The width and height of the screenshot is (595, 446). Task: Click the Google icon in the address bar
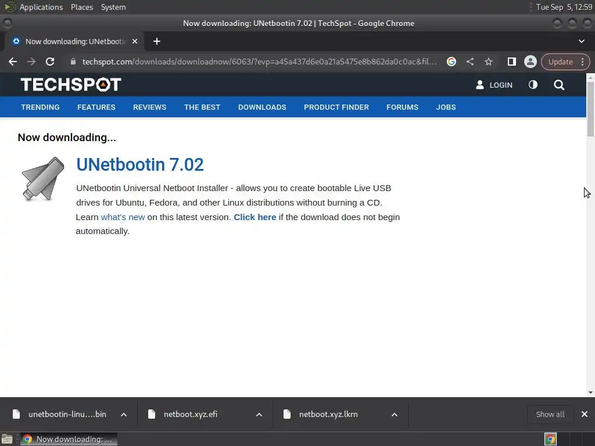pyautogui.click(x=451, y=62)
